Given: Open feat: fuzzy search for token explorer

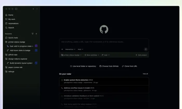Looking at the screenshot, I should point(104,105).
